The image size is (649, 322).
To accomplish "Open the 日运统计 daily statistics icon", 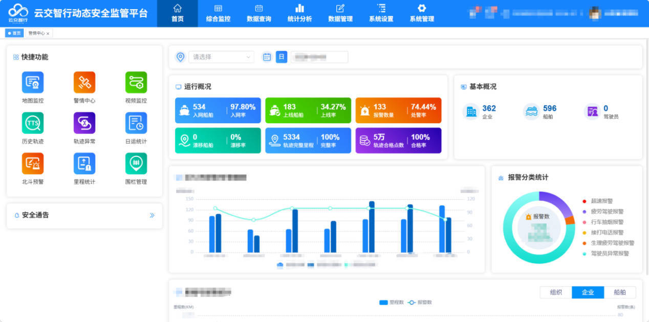I will coord(136,123).
